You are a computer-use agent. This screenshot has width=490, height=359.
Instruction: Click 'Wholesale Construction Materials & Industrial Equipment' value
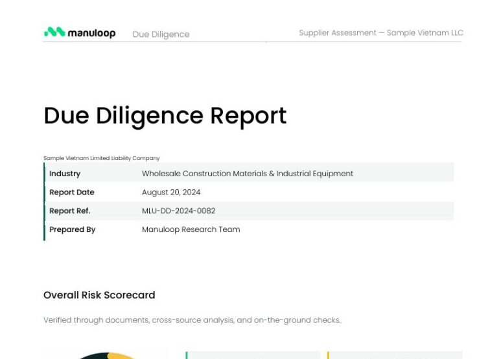(248, 174)
